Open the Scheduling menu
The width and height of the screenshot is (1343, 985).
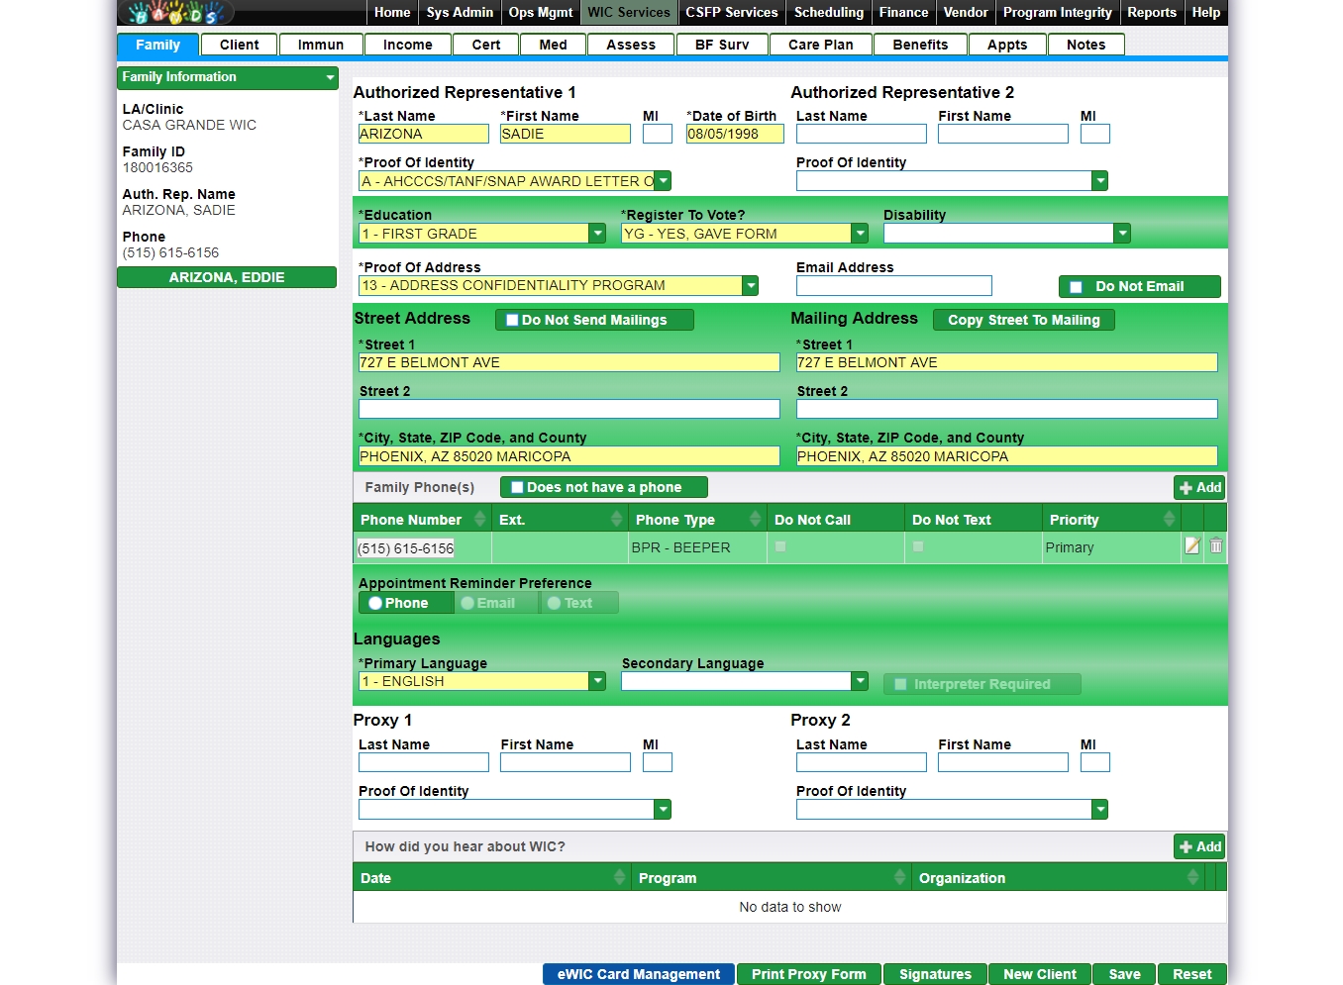click(828, 13)
